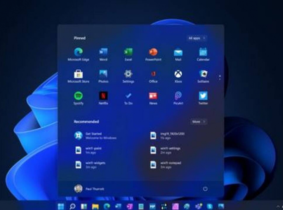This screenshot has height=210, width=283.
Task: Open the Netflix app
Action: 103,98
